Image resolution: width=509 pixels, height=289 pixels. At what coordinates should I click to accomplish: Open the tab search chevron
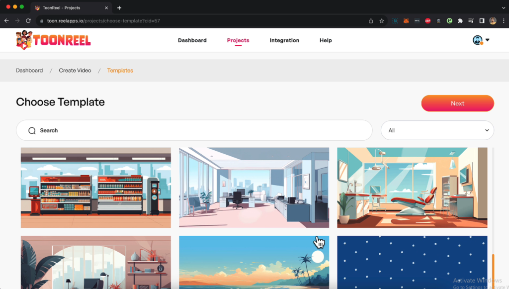(x=503, y=8)
